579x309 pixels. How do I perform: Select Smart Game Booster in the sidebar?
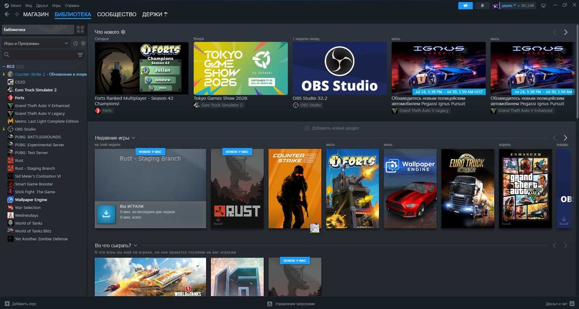coord(34,184)
